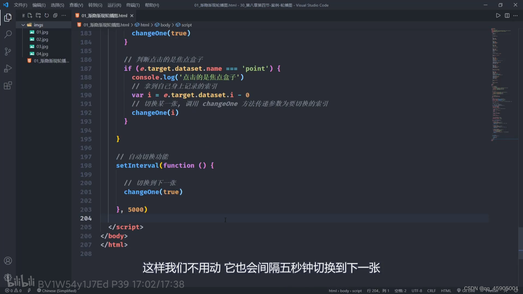
Task: Open Explorer views menu via ellipsis
Action: point(63,16)
